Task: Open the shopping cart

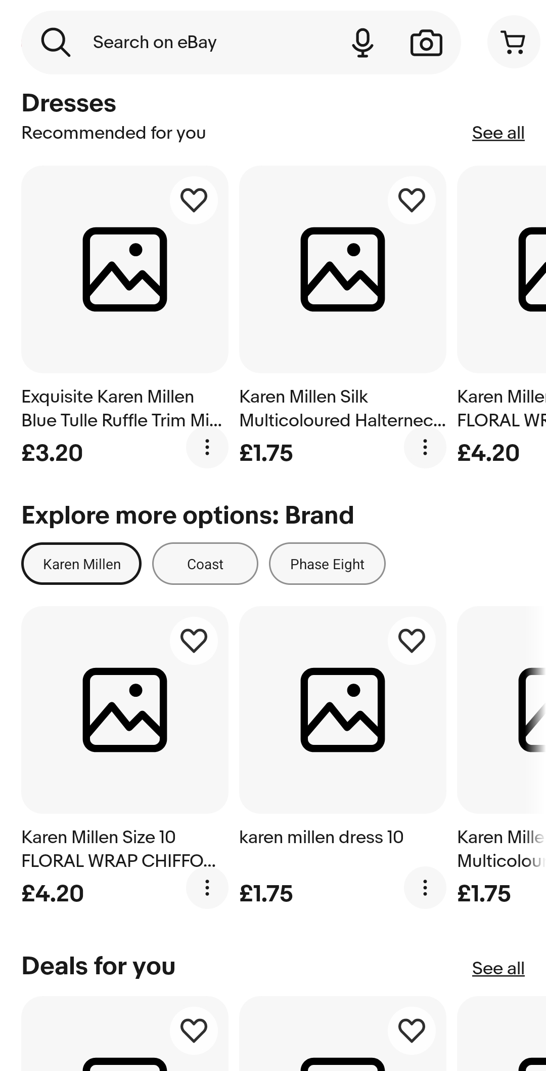Action: pyautogui.click(x=513, y=42)
